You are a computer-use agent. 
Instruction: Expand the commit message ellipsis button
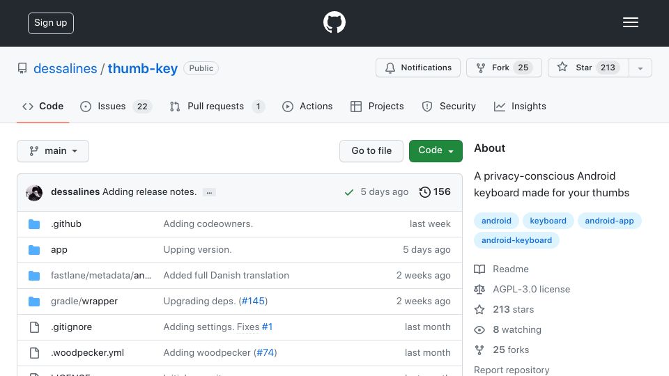tap(209, 192)
